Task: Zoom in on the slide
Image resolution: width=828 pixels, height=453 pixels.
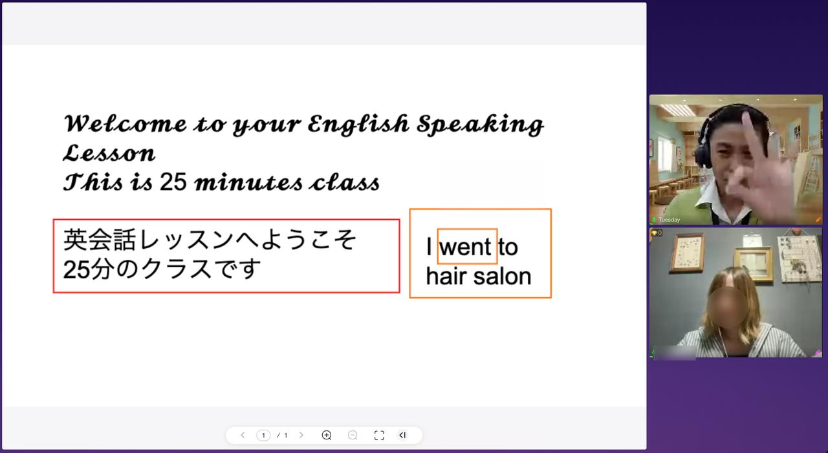Action: click(327, 435)
